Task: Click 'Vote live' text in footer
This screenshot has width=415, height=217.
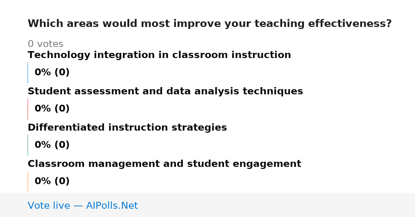Action: 49,206
